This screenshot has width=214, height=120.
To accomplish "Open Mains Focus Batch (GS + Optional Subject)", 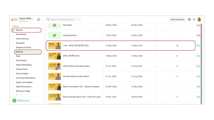I will (x=81, y=87).
